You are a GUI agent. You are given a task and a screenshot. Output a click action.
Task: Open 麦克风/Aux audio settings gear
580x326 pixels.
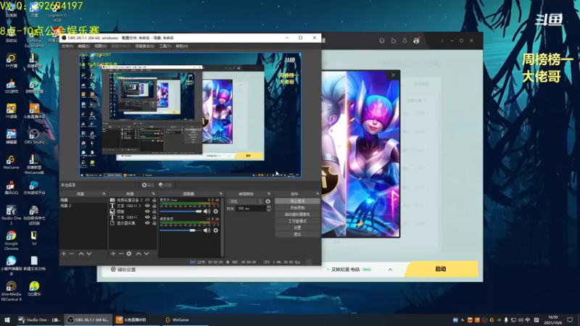click(x=215, y=211)
